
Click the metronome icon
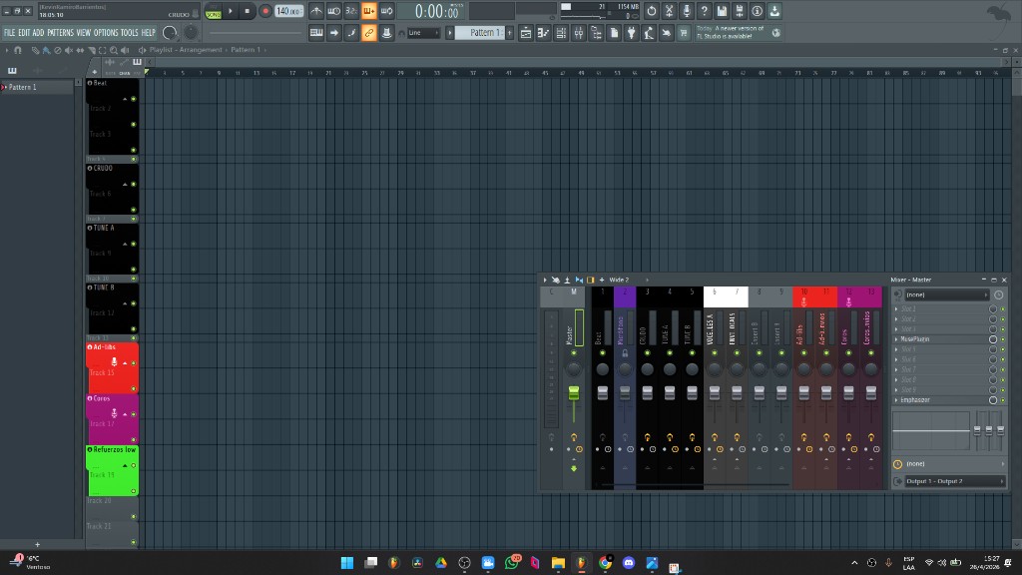pos(316,11)
